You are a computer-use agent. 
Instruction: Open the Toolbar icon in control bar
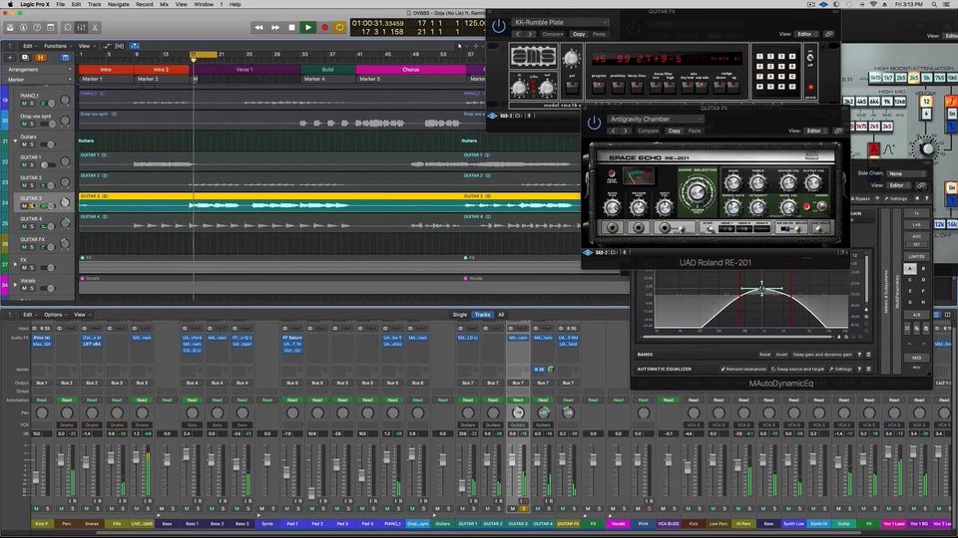point(50,28)
